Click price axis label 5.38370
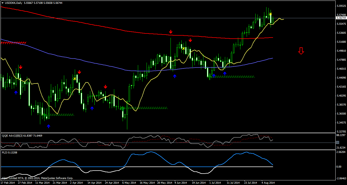347x185 pixels. pyautogui.click(x=341, y=104)
